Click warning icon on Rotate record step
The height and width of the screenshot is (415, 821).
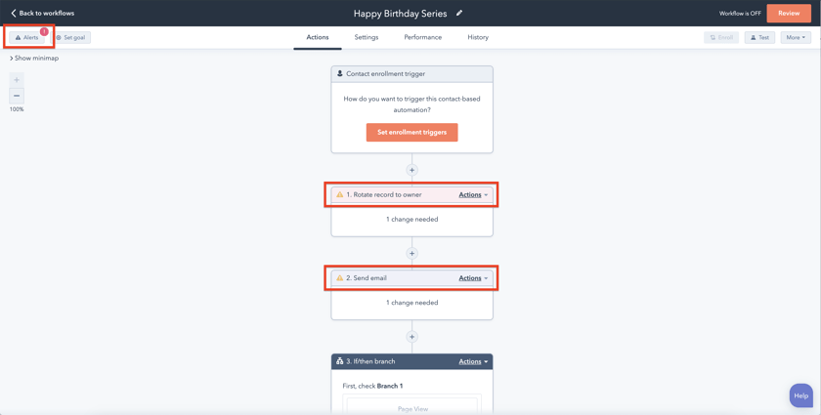point(340,195)
